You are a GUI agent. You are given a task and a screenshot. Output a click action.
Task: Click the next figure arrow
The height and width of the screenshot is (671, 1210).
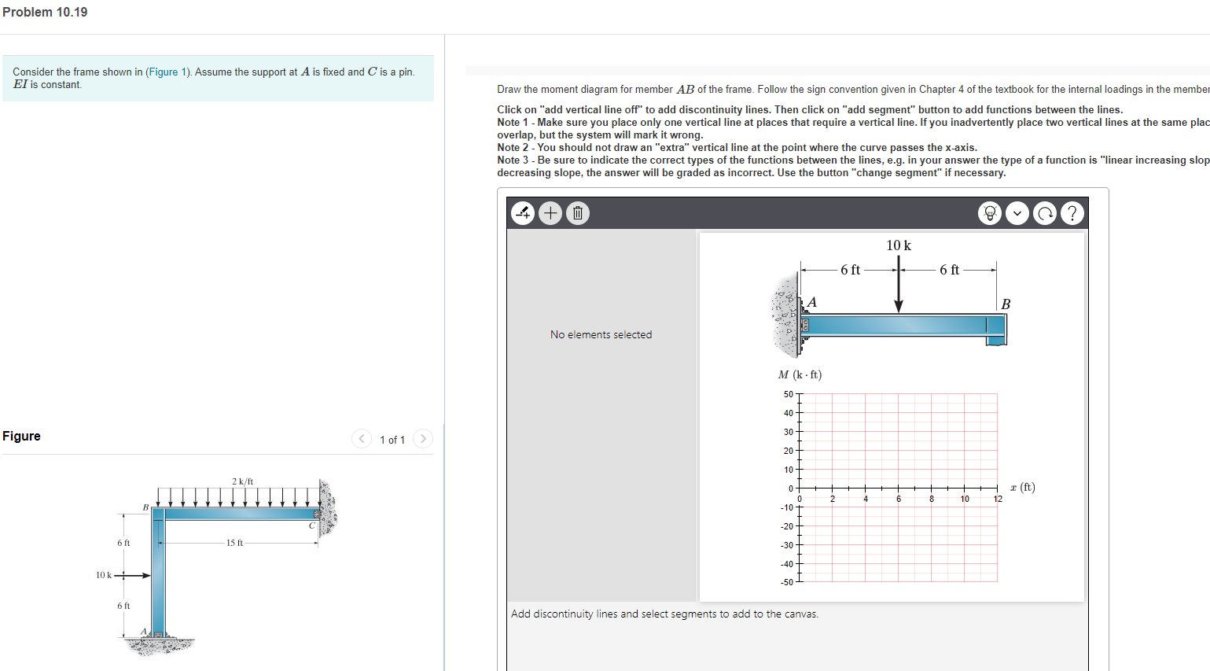click(422, 438)
